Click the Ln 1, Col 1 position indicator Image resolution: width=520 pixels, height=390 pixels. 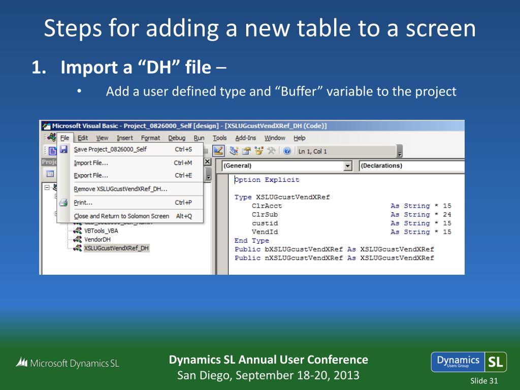tap(346, 151)
